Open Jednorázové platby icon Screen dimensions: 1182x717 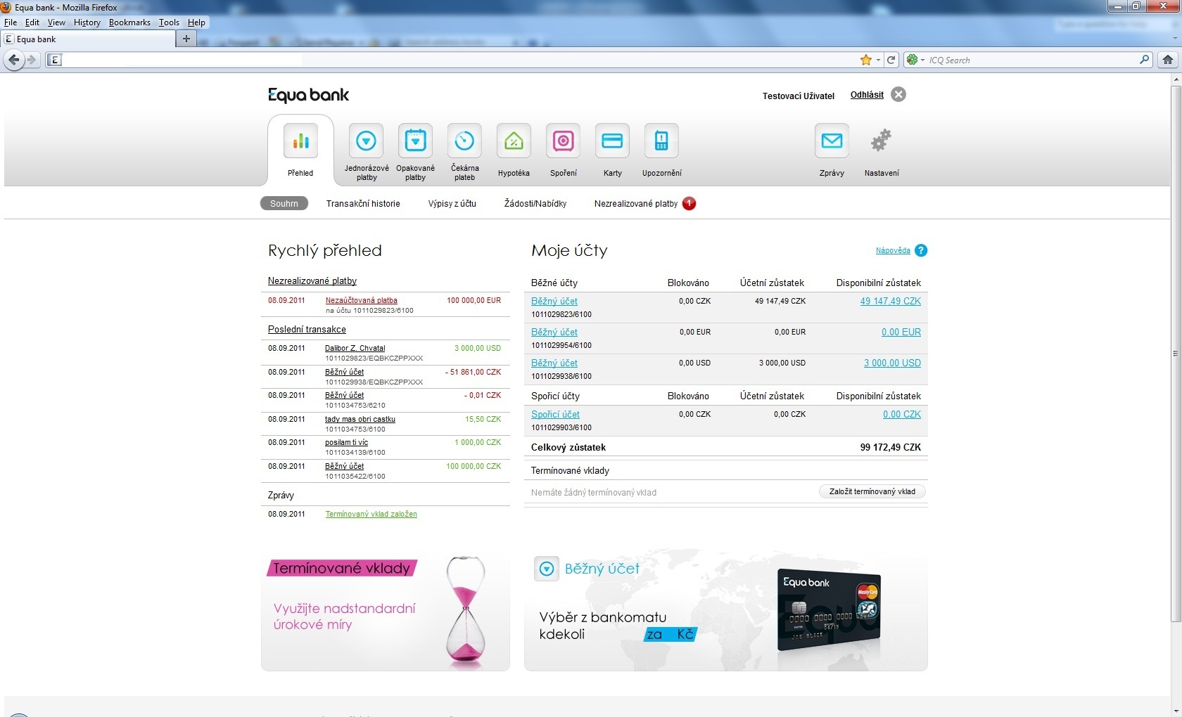coord(366,141)
